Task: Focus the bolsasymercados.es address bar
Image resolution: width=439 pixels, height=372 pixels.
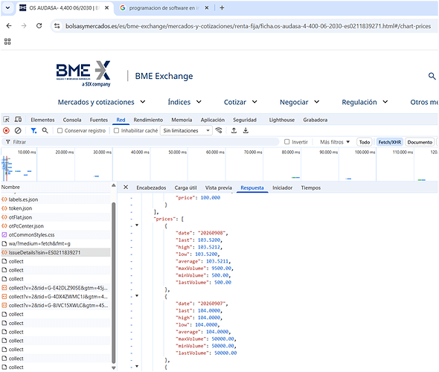Action: pos(248,26)
